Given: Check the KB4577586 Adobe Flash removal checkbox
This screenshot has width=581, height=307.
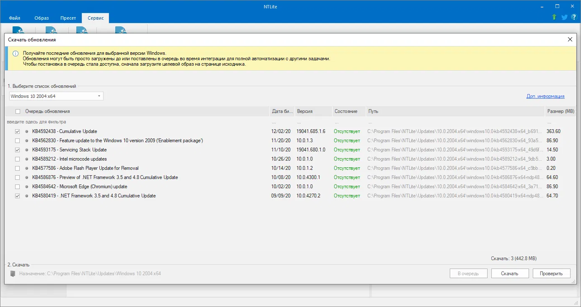Looking at the screenshot, I should point(18,168).
